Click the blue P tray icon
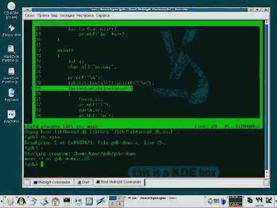Screen dimensions: 277x208 pos(224,201)
